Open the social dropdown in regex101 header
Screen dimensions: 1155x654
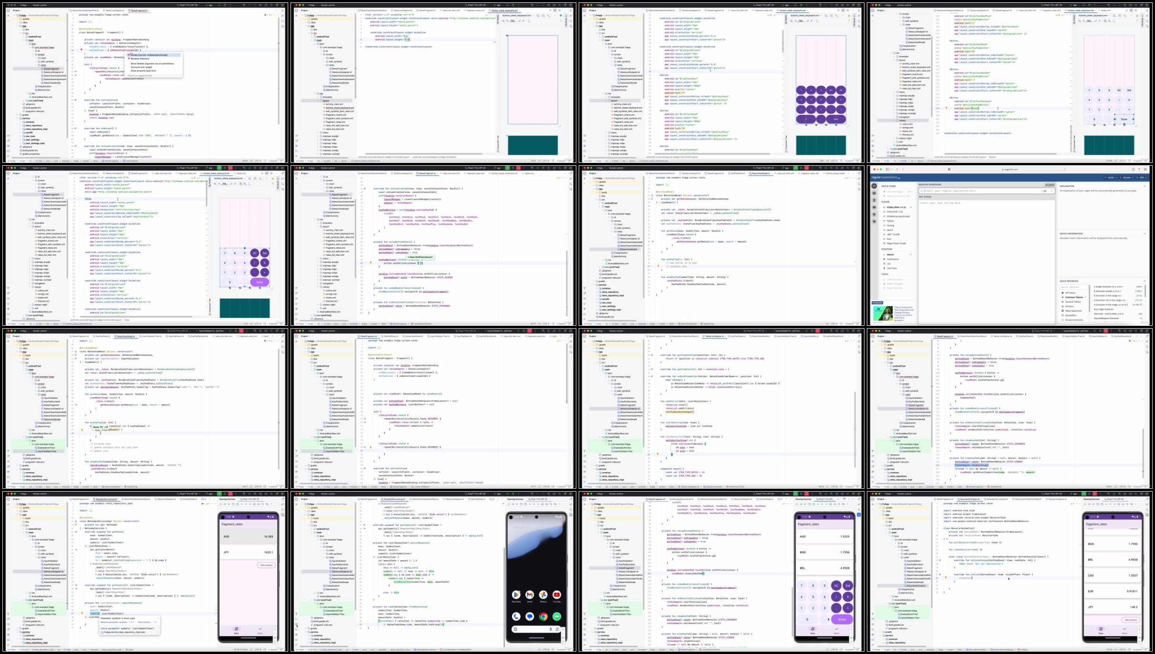pos(1110,178)
